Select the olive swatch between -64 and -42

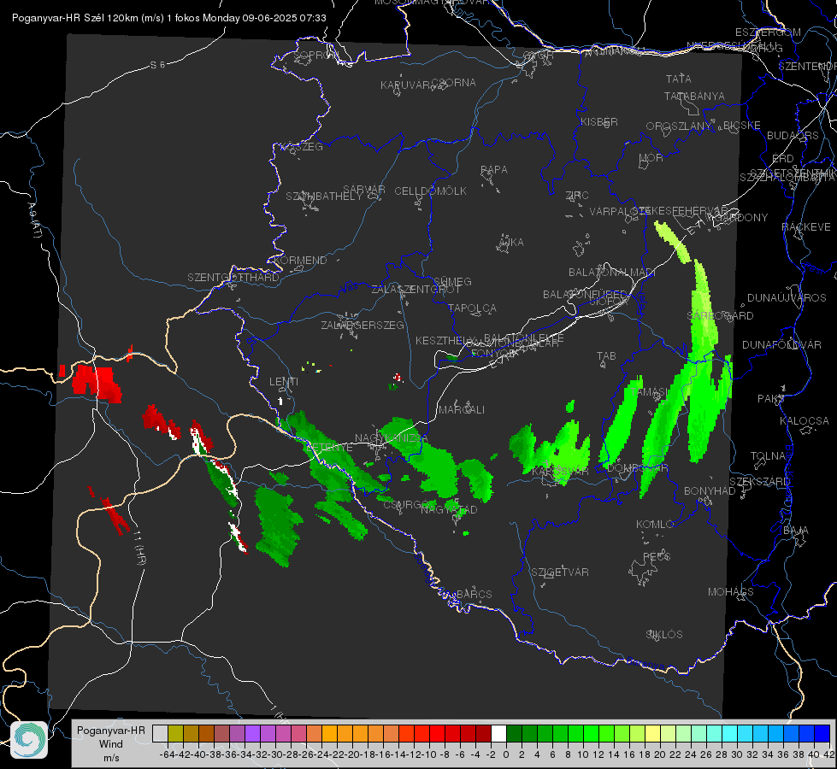175,734
